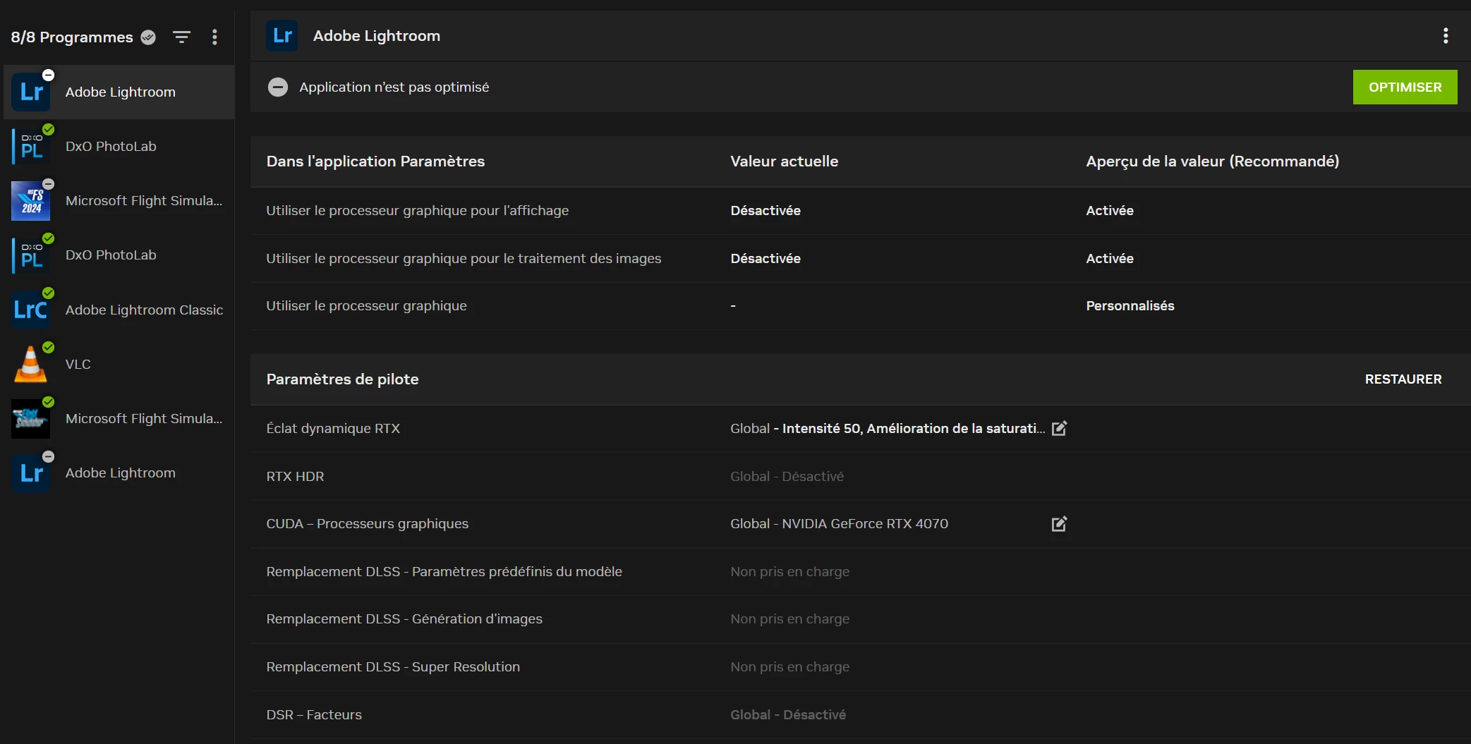Select bottom Adobe Lightroom list label

click(121, 472)
